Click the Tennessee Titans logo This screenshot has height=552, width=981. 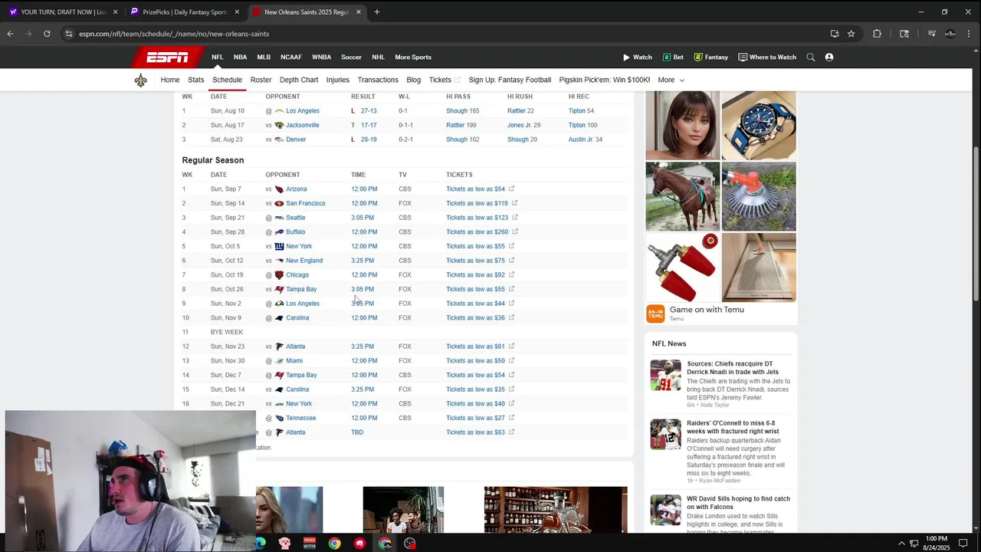279,418
